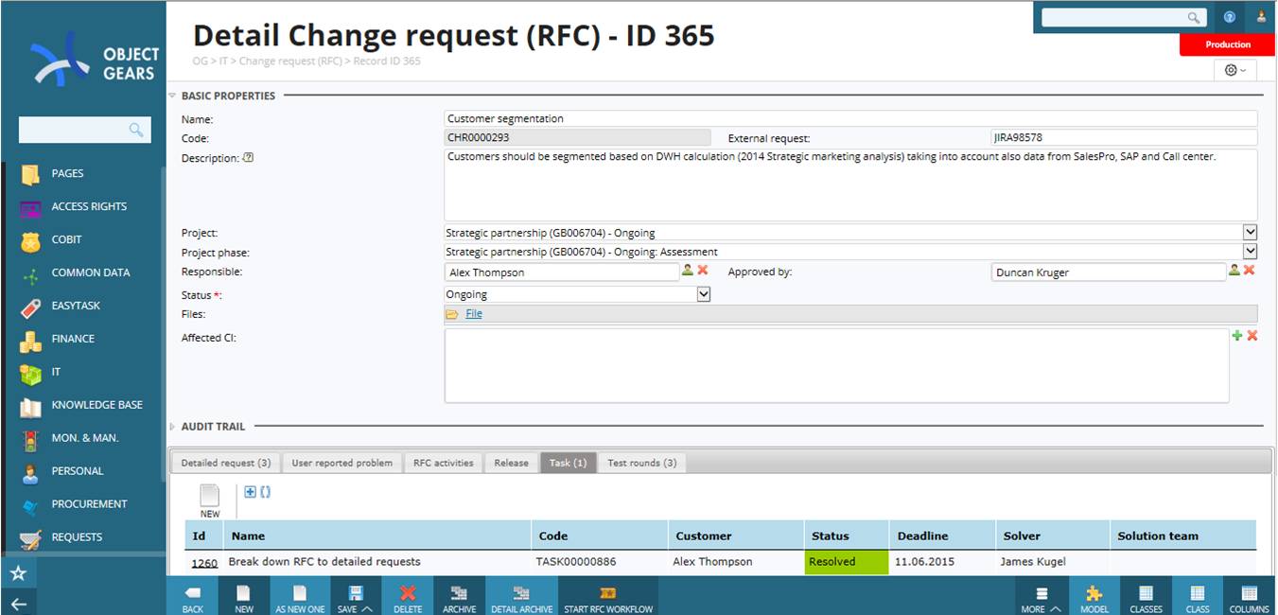Open the EasyTask module
Screen dimensions: 1278x615
76,306
